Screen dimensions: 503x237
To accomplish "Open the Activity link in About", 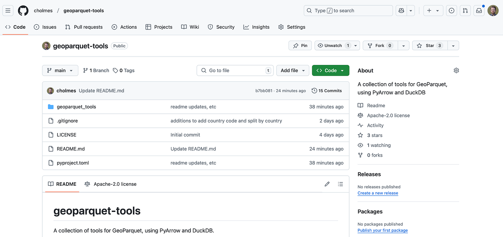I will point(371,125).
